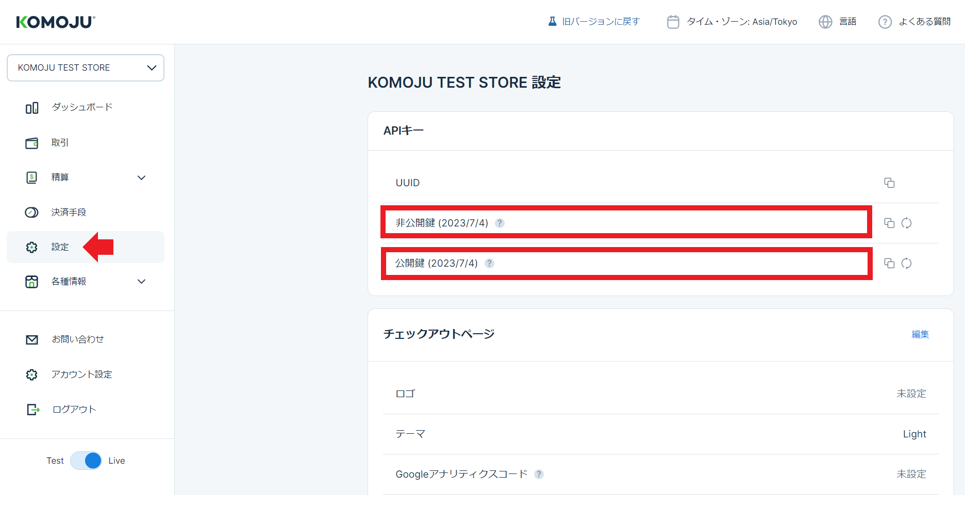
Task: Go to 取引 in sidebar
Action: (60, 143)
